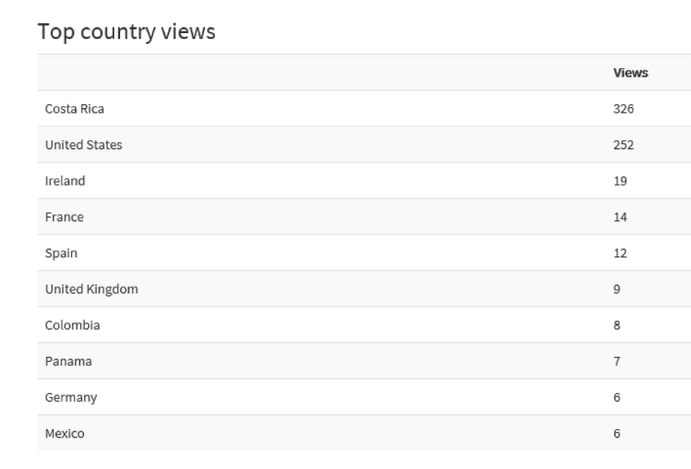Screen dimensions: 691x469
Task: Select the Costa Rica row label
Action: point(74,109)
